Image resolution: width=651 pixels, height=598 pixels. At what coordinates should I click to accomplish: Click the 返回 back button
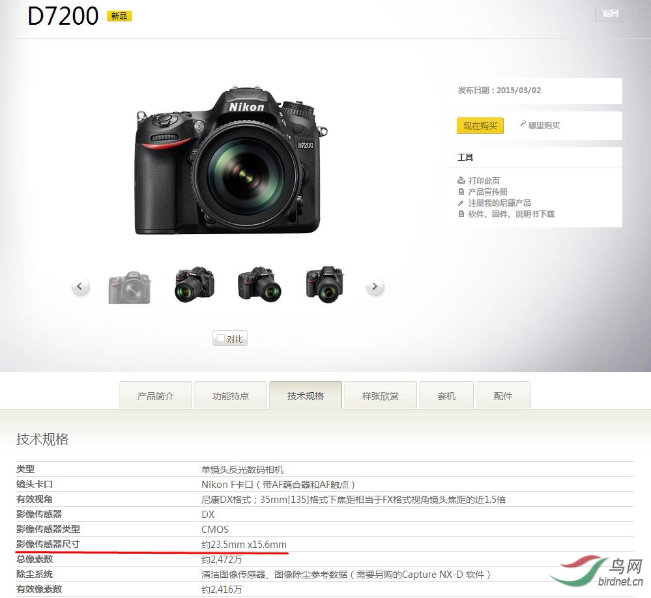point(609,14)
